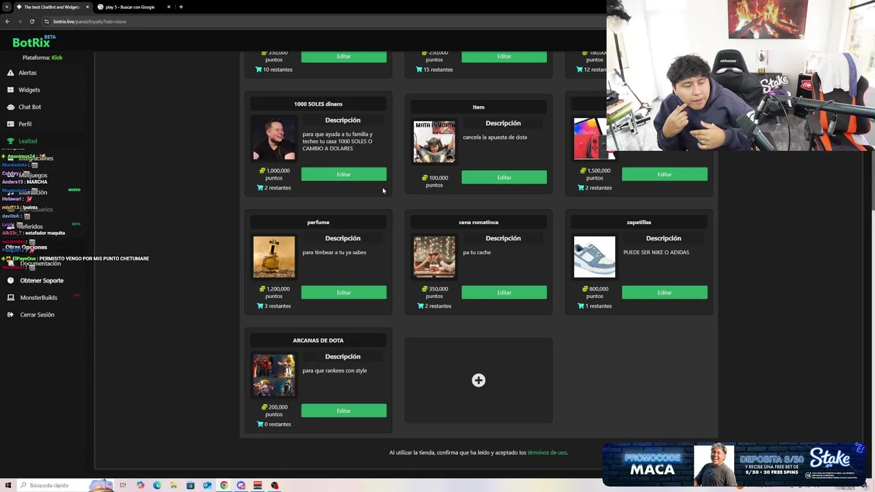
Task: Click the Nintendo Switch item image
Action: click(591, 139)
